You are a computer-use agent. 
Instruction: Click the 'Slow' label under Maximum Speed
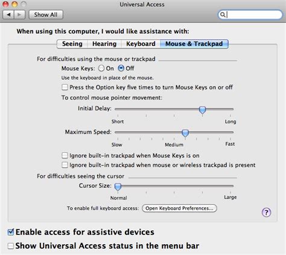[x=117, y=144]
